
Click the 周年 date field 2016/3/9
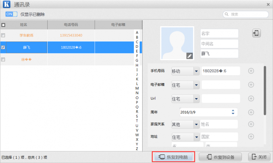coord(208,112)
